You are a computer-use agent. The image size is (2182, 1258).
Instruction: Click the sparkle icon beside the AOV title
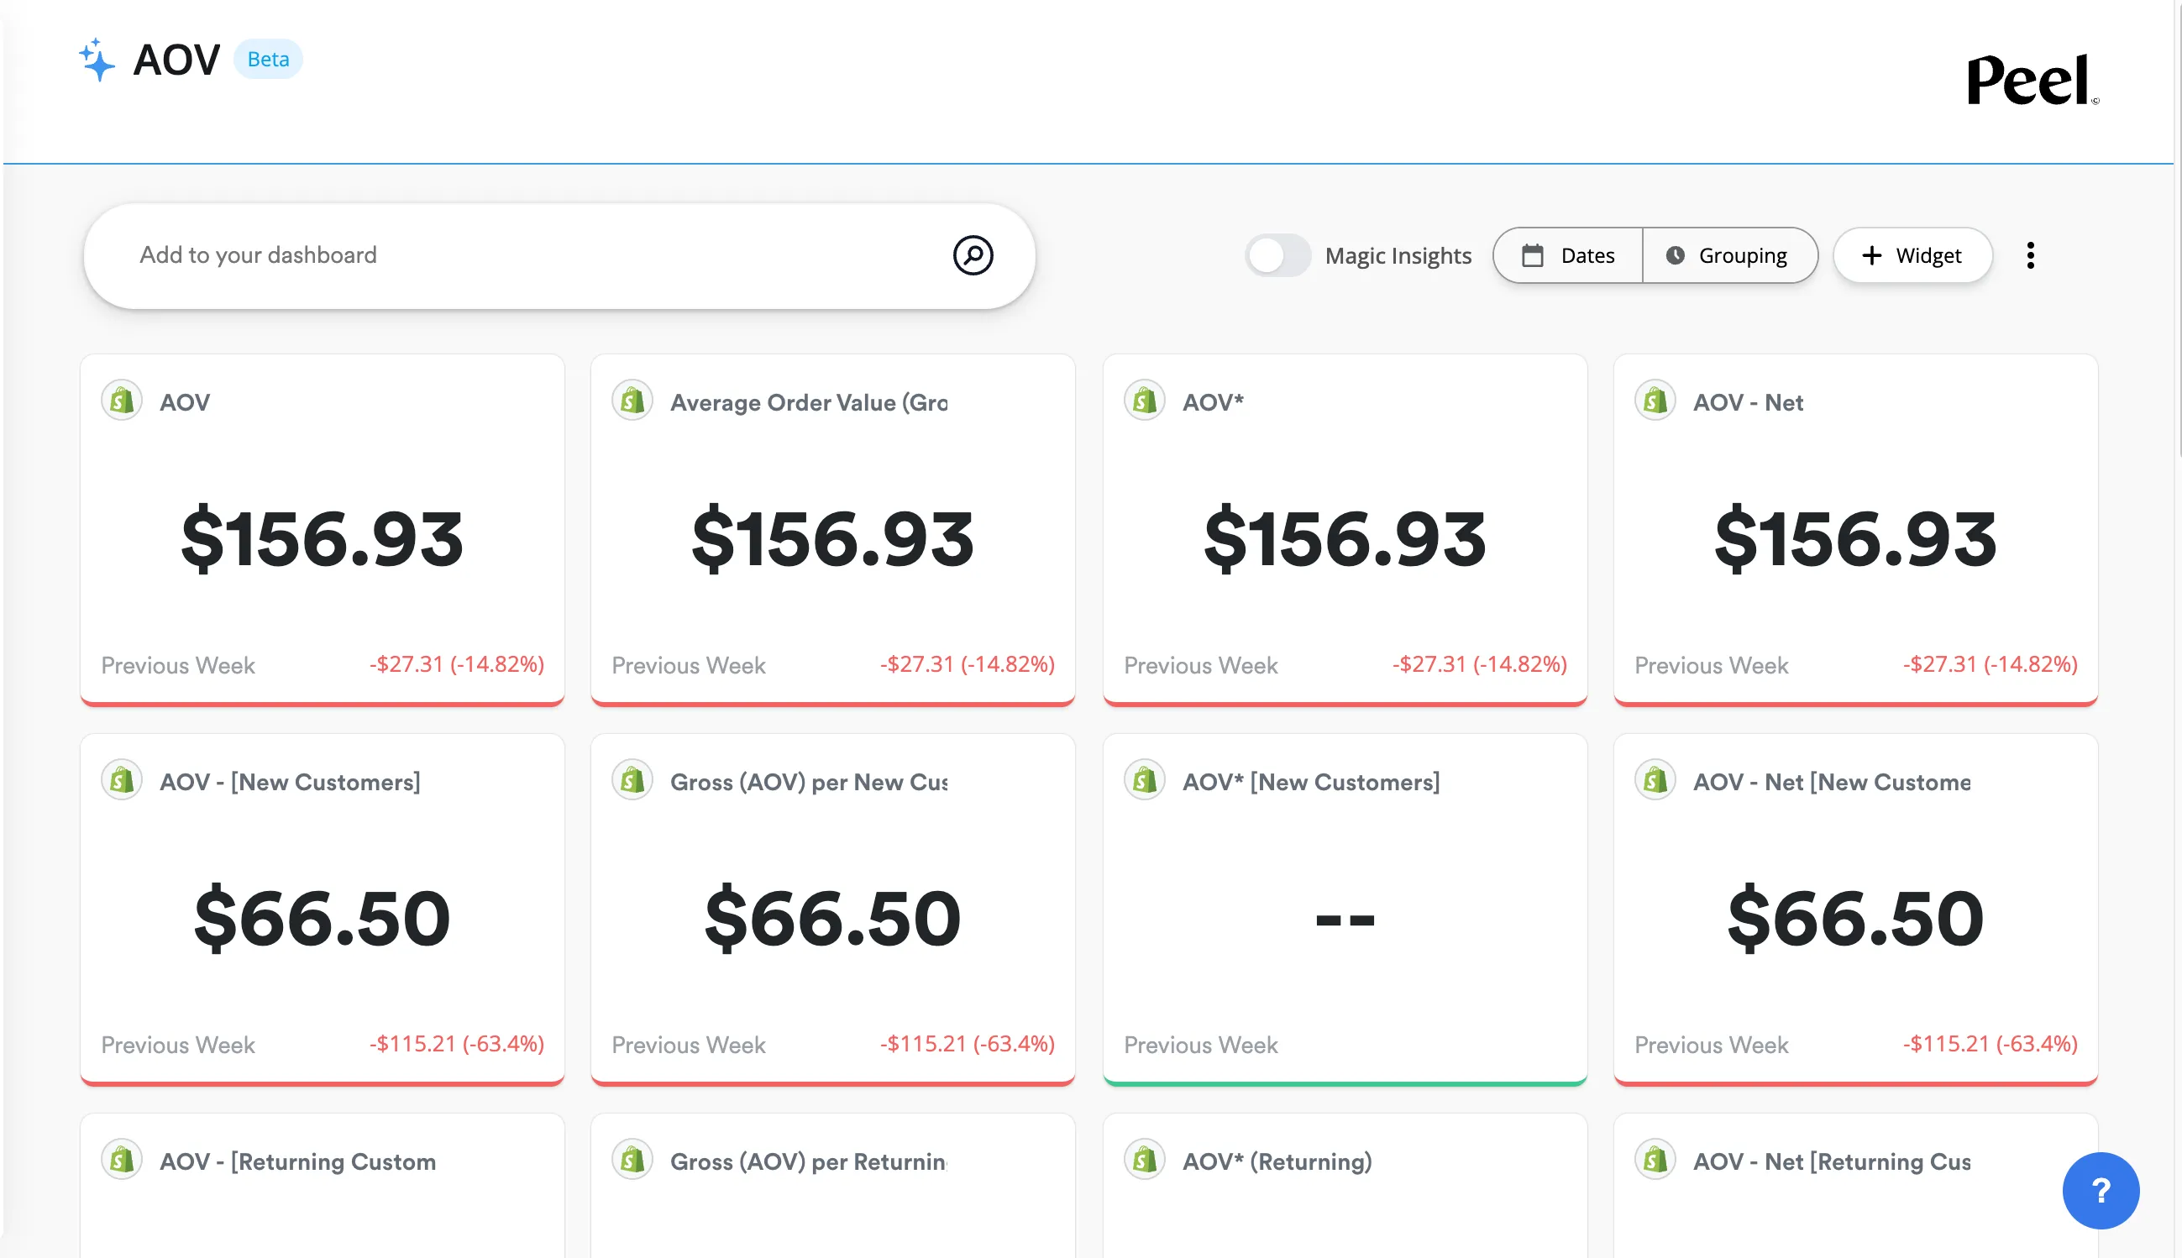(96, 60)
